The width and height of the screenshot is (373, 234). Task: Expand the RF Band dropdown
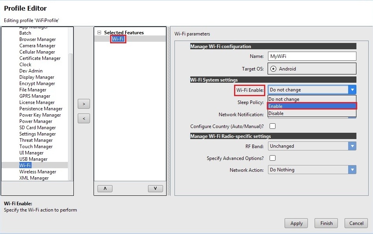[x=352, y=146]
